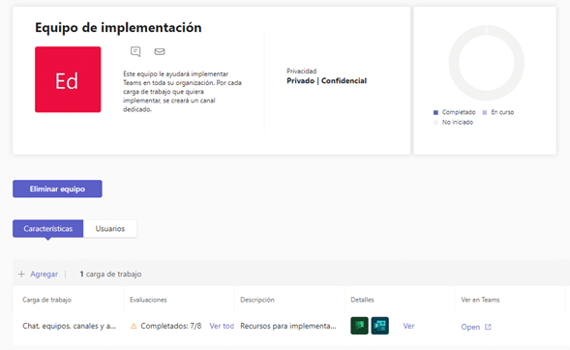
Task: Open the Ver todo evaluations link
Action: tap(222, 326)
